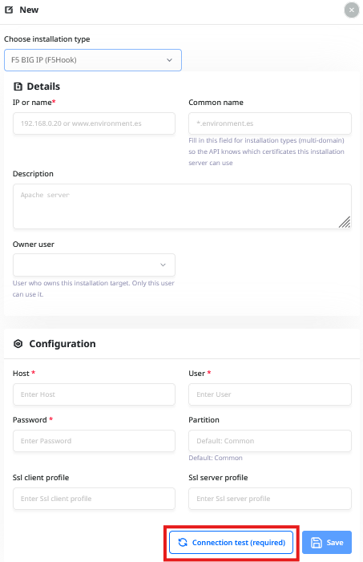Open the installation type dropdown
The image size is (363, 562).
(93, 60)
